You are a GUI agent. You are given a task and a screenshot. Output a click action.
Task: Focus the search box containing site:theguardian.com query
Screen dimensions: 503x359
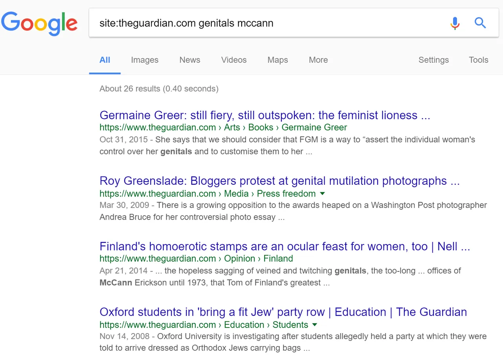[294, 23]
